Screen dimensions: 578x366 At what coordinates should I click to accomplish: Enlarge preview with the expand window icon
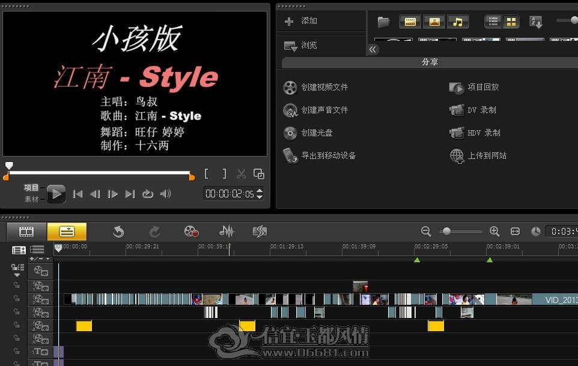259,174
